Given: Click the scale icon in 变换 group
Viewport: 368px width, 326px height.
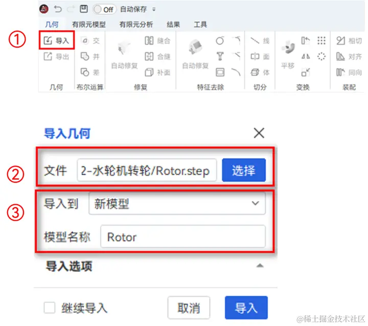Looking at the screenshot, I should coord(305,72).
